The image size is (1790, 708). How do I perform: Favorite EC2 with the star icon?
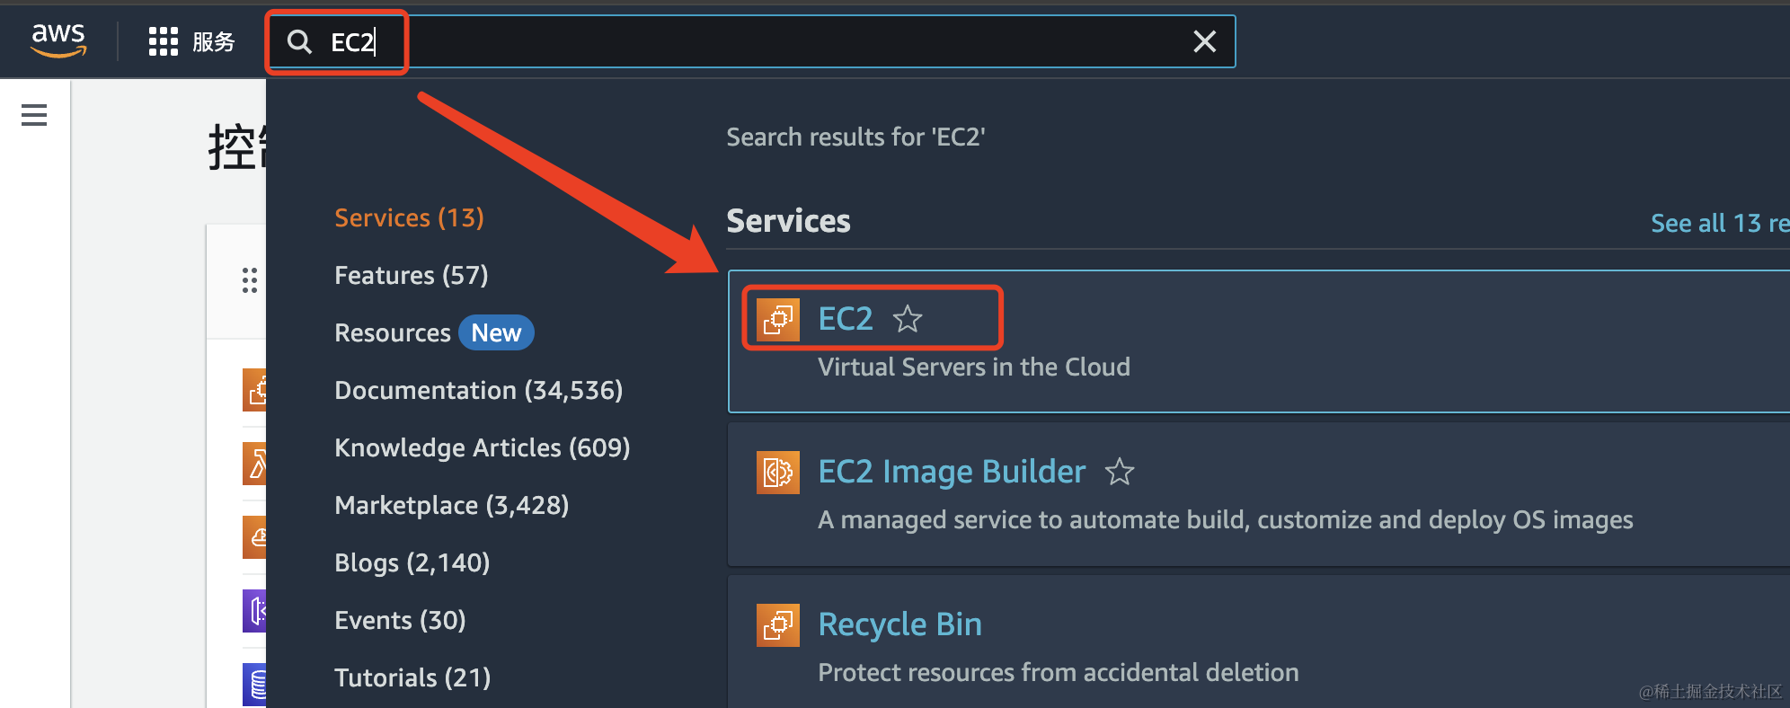(908, 319)
